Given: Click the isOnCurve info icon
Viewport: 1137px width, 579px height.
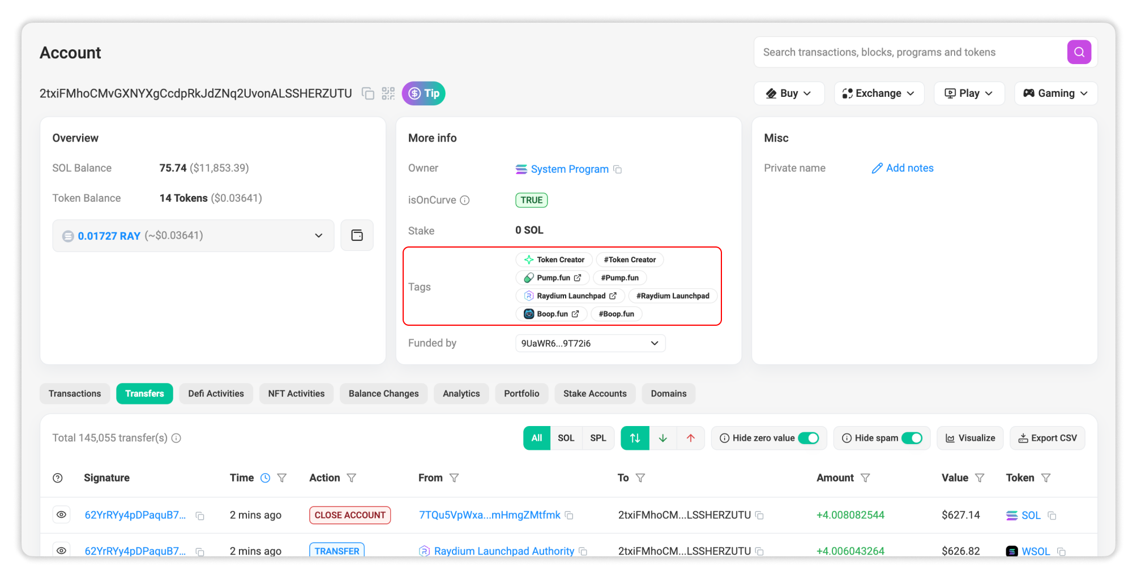Looking at the screenshot, I should [465, 200].
